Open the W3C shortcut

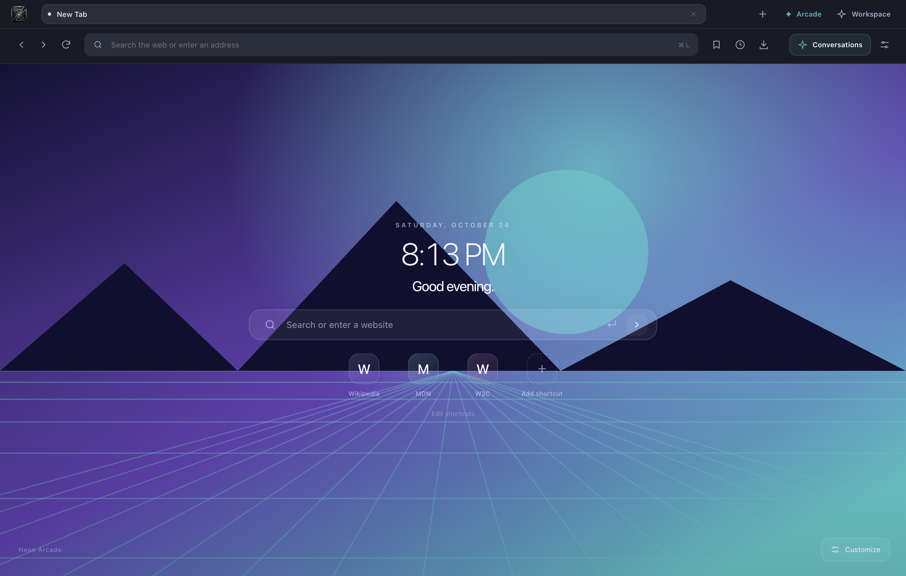pos(483,369)
